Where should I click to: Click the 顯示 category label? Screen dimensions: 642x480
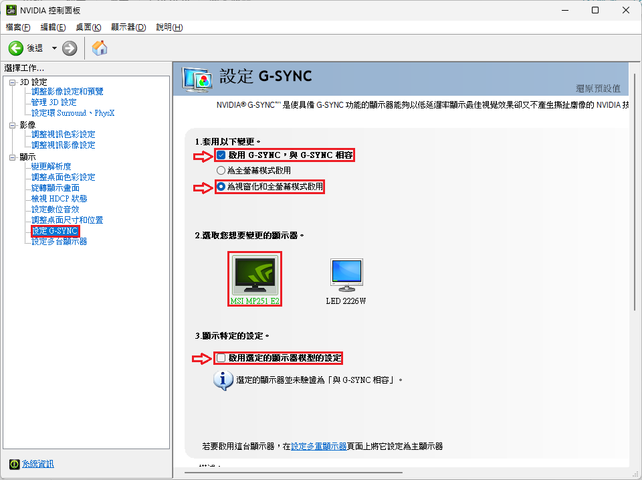[28, 157]
